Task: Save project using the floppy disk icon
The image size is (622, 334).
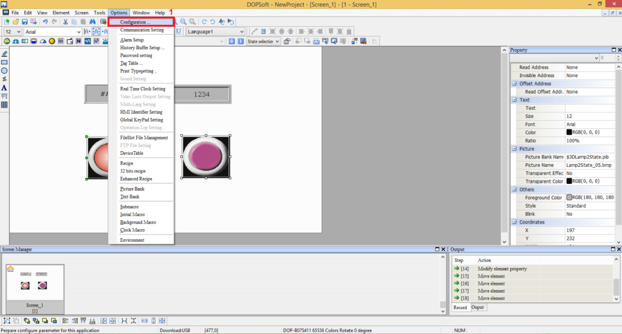Action: [x=24, y=22]
